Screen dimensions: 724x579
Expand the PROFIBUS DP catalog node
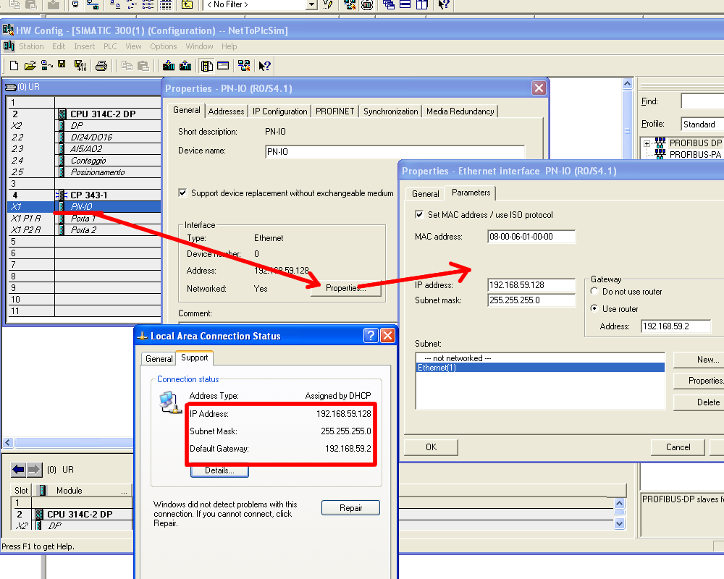(x=647, y=143)
